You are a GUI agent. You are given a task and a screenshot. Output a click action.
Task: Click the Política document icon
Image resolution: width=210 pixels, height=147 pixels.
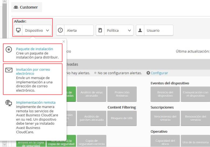point(100,30)
